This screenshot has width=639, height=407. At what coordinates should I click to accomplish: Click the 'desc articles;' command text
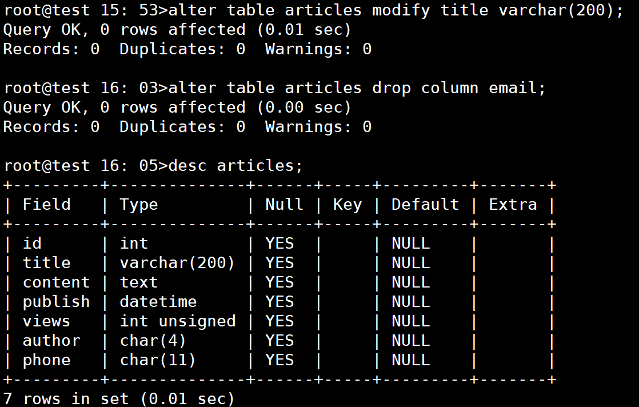coord(235,165)
